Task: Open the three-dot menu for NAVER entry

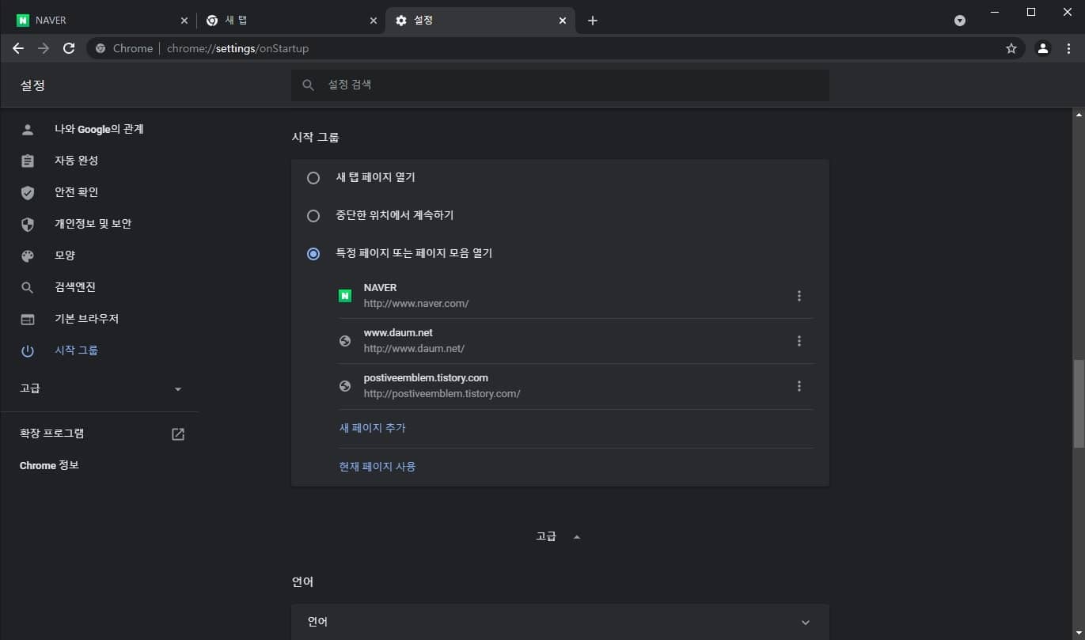Action: pos(799,295)
